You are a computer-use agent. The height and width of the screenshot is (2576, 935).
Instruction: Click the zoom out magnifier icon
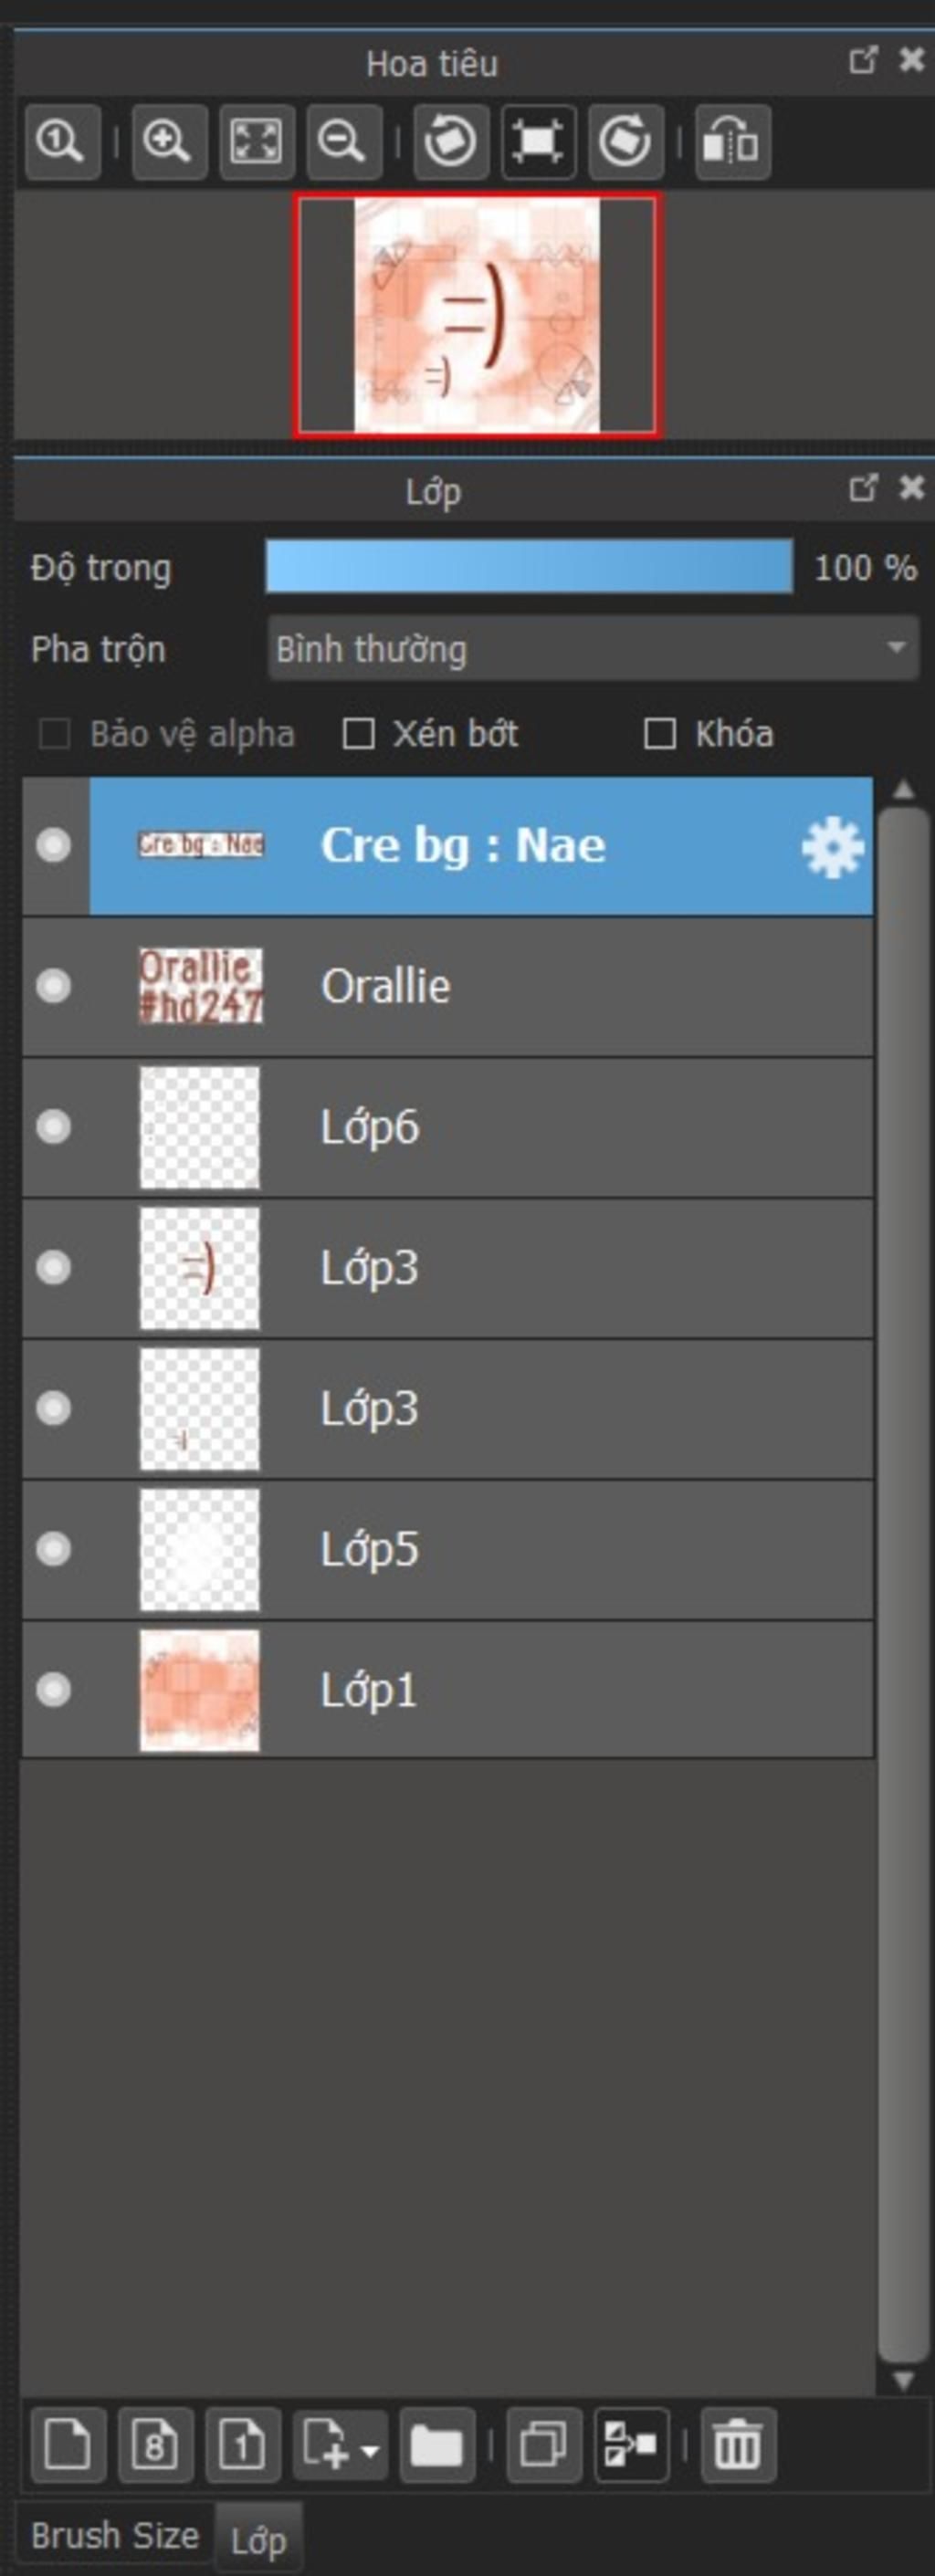coord(344,141)
